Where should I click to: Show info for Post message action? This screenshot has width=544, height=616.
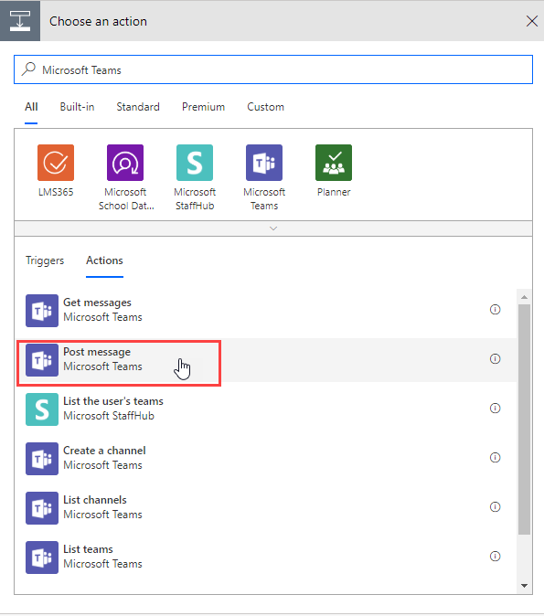495,358
